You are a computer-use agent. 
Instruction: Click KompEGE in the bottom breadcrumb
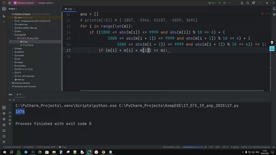pos(29,147)
